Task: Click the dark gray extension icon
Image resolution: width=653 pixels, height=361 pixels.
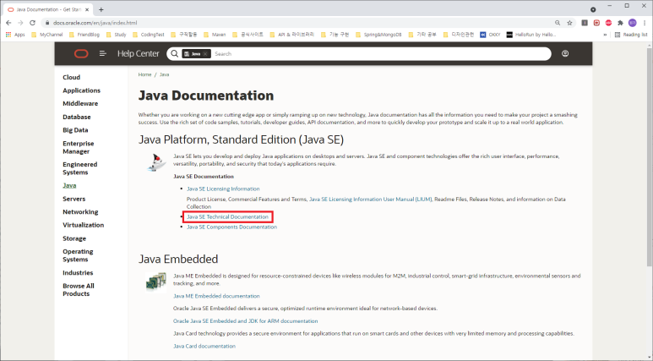Action: tap(585, 23)
